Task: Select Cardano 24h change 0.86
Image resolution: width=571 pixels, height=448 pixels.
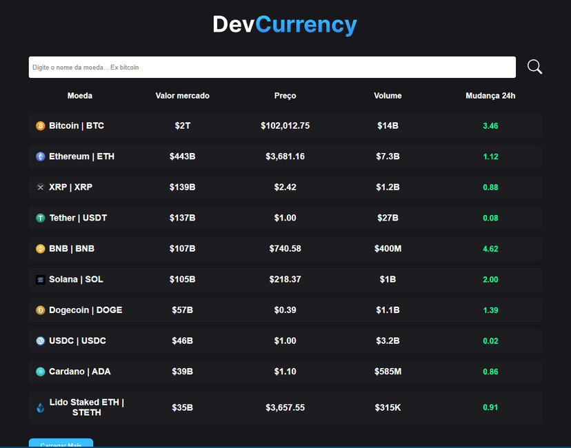Action: [x=490, y=372]
